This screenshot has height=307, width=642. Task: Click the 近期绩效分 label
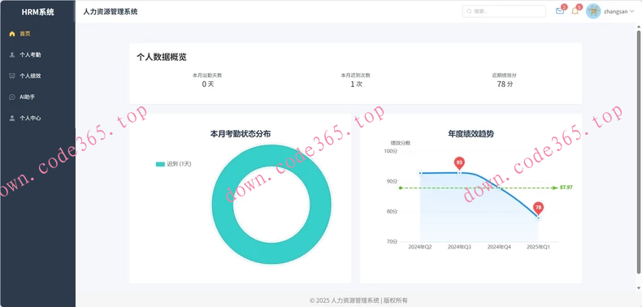[504, 76]
